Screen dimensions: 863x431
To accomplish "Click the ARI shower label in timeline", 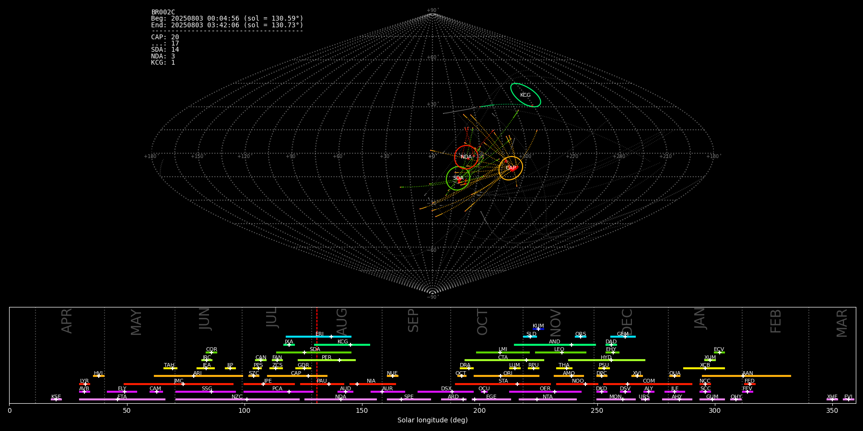I will [x=198, y=374].
